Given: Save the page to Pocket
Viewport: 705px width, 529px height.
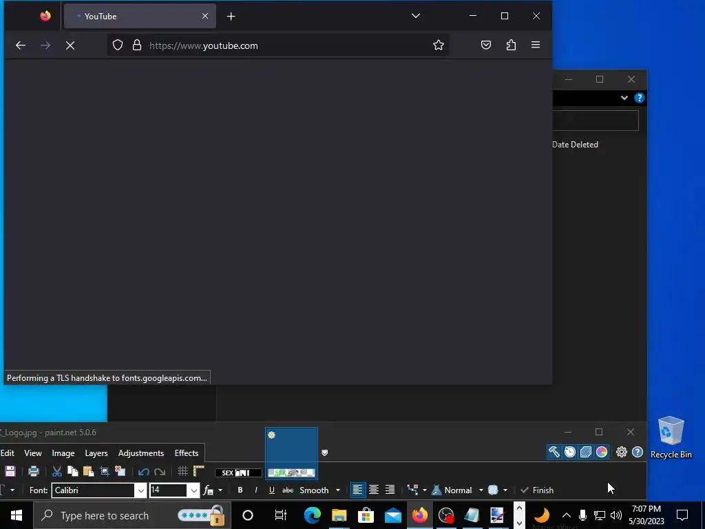Looking at the screenshot, I should [486, 45].
